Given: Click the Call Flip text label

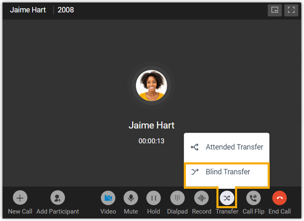Looking at the screenshot, I should (x=253, y=211).
